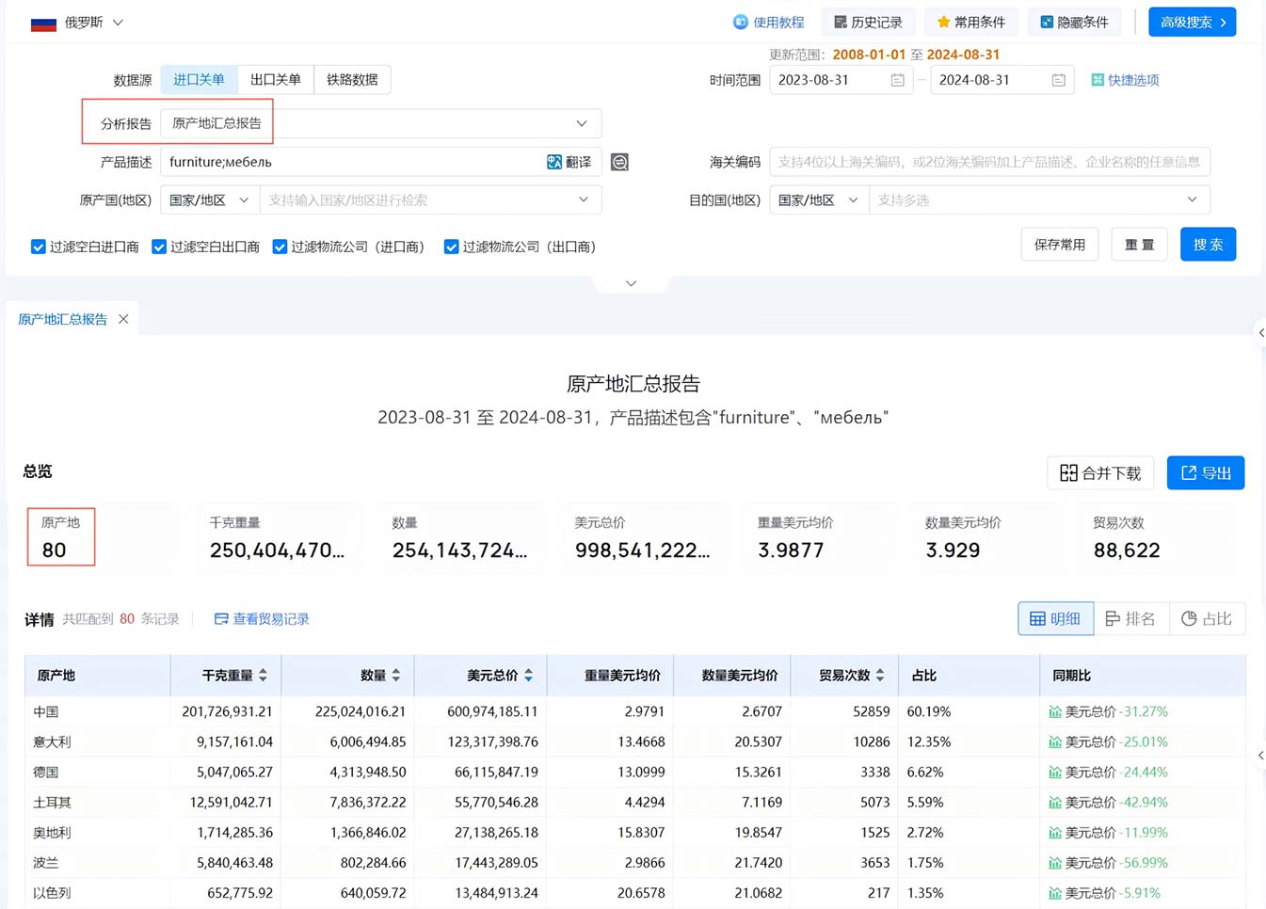Open 高级搜索 advanced search
The width and height of the screenshot is (1266, 909).
(x=1193, y=23)
